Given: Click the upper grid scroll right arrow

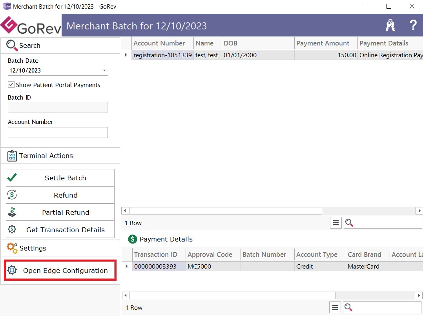Looking at the screenshot, I should point(419,211).
